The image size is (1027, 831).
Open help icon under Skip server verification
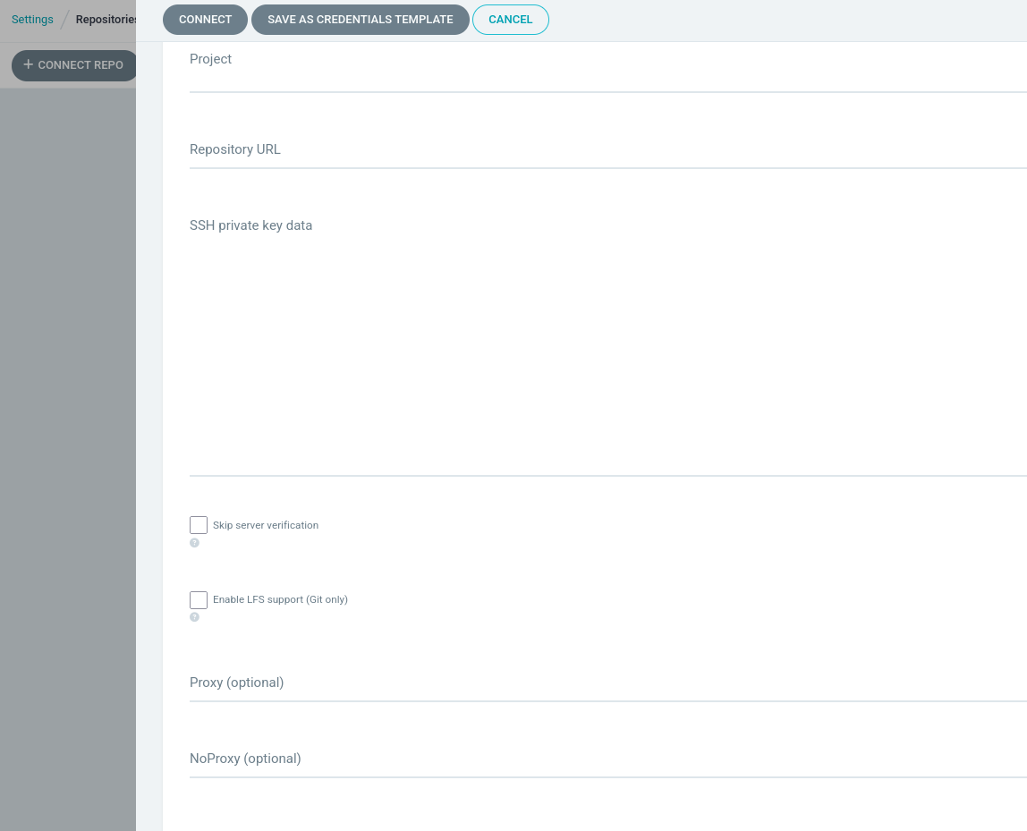pos(194,543)
